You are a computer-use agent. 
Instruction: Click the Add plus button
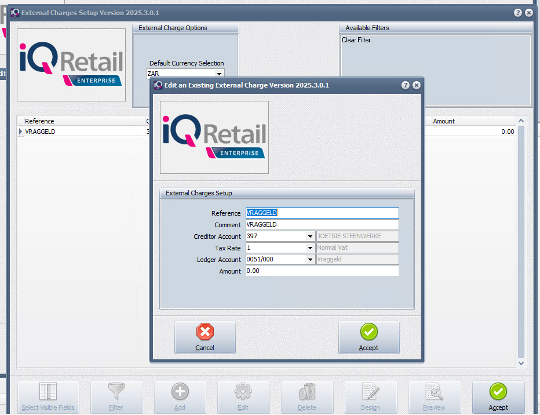[180, 397]
